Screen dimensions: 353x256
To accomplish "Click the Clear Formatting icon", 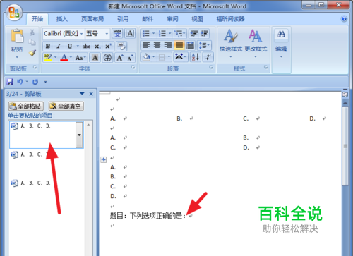I will 121,46.
